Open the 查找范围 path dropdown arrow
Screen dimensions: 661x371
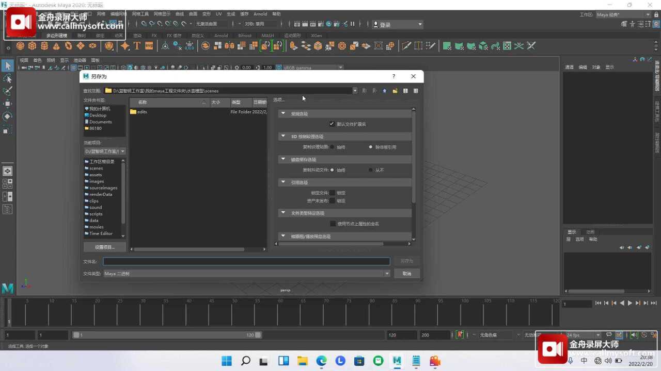click(355, 91)
